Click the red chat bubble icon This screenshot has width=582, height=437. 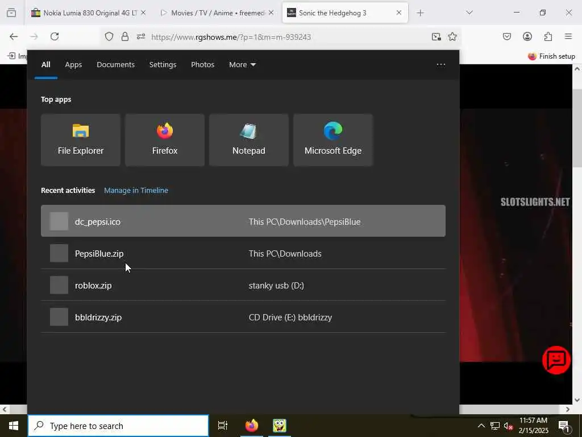(x=556, y=360)
